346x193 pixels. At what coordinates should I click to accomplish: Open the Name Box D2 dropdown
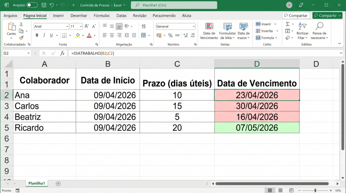tap(28, 53)
